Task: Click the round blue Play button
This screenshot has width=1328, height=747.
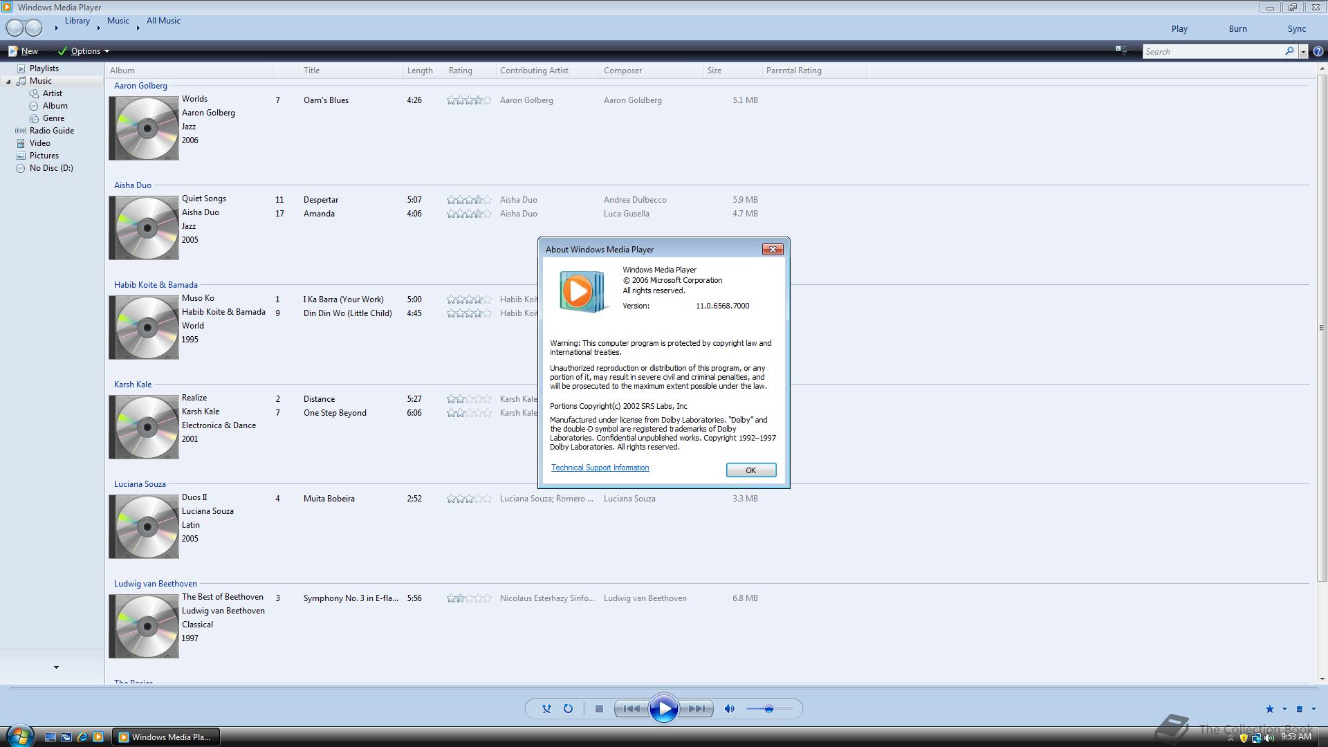Action: [x=664, y=708]
